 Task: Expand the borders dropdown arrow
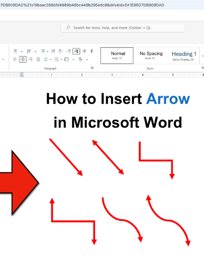click(73, 59)
